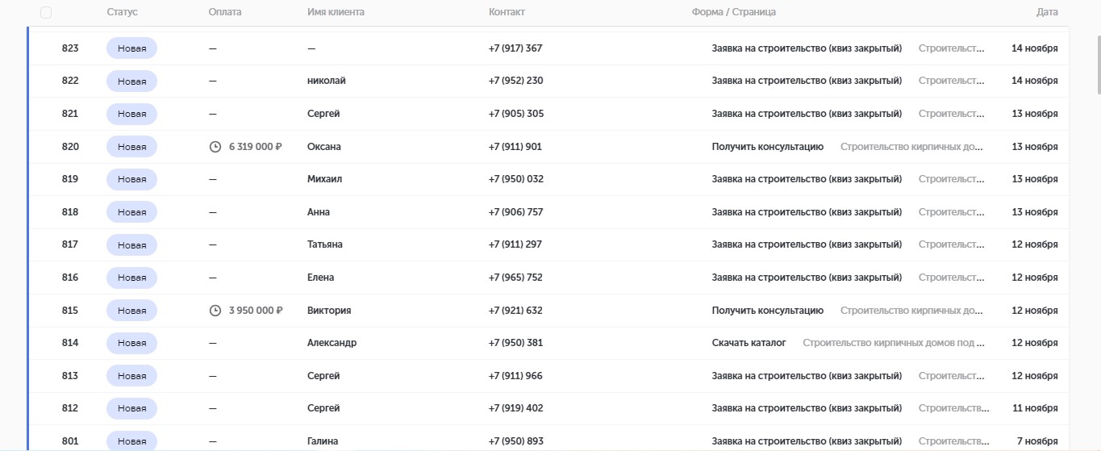Click clock icon next to 3 950 000 ₽
This screenshot has width=1101, height=451.
click(215, 311)
